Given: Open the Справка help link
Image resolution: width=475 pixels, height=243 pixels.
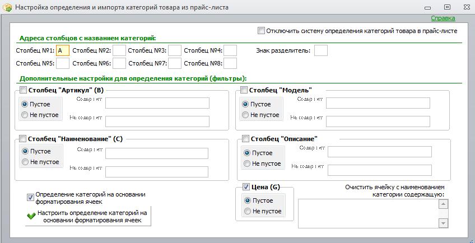Looking at the screenshot, I should coord(443,18).
